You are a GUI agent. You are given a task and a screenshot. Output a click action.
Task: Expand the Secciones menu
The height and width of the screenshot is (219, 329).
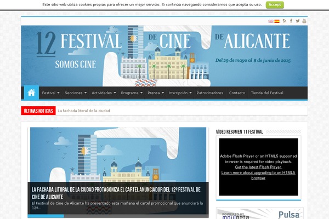click(76, 93)
